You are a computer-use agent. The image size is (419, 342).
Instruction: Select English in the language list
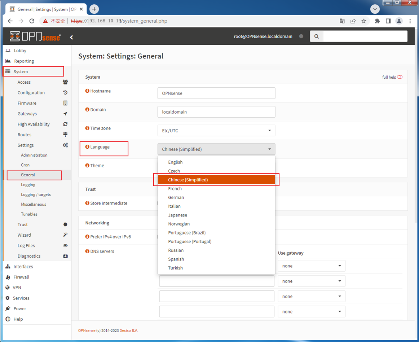tap(216, 162)
